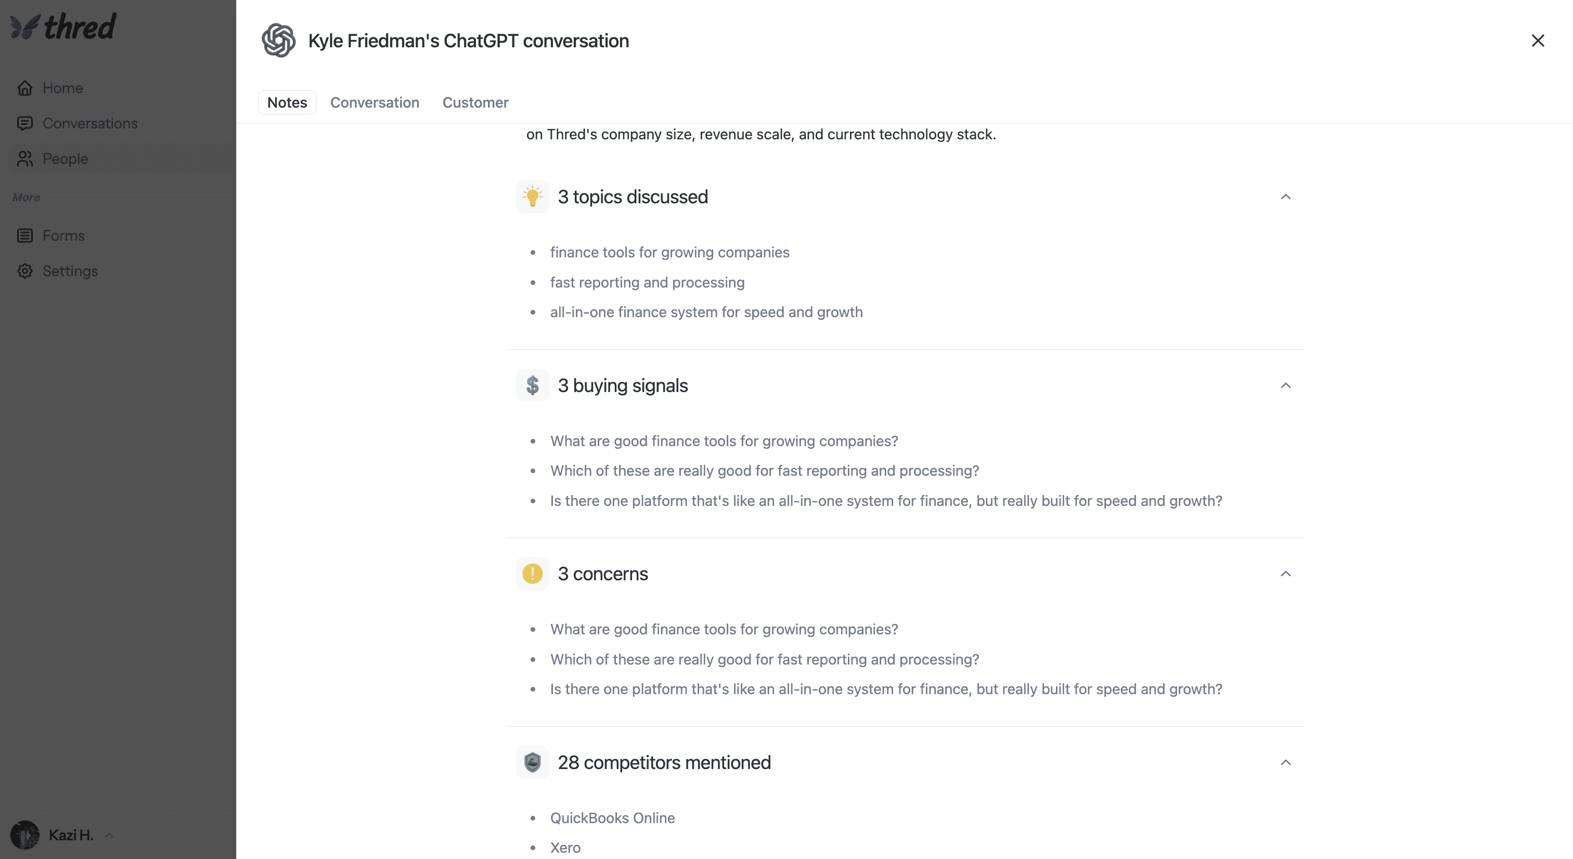Switch to the Customer tab
The width and height of the screenshot is (1573, 859).
click(x=475, y=102)
